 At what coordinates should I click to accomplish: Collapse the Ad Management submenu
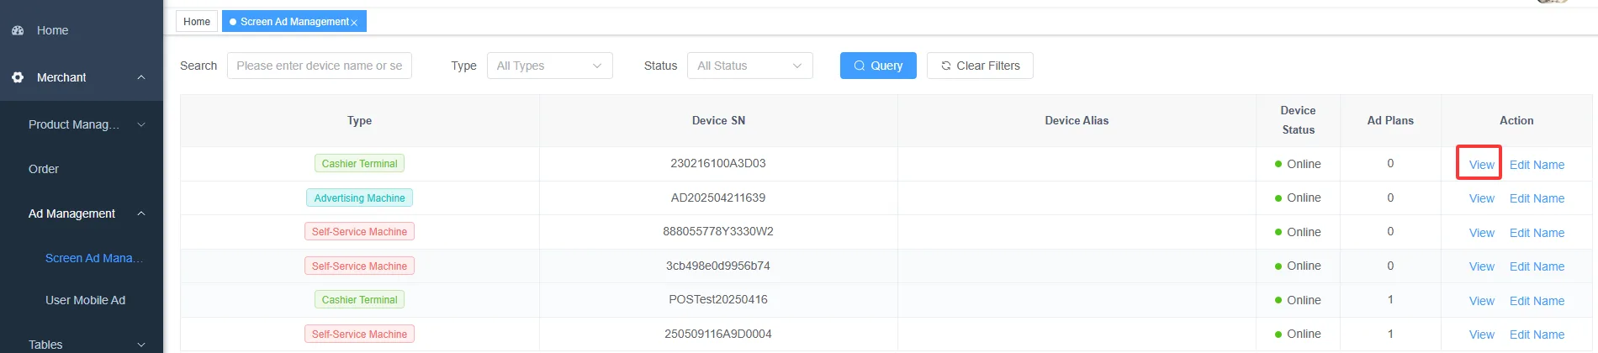pyautogui.click(x=141, y=213)
